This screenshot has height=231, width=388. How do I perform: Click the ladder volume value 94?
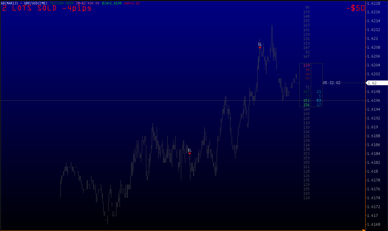308,74
